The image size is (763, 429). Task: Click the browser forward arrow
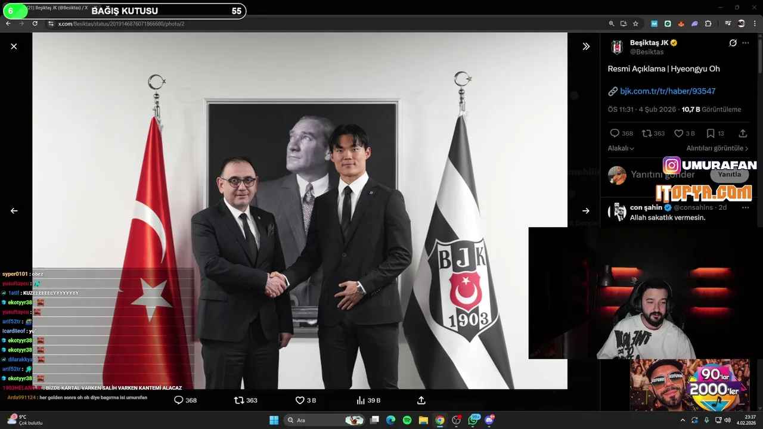pyautogui.click(x=21, y=23)
